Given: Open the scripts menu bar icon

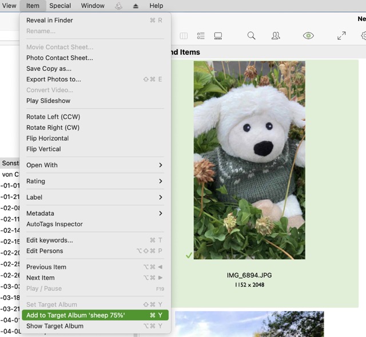Looking at the screenshot, I should tap(118, 6).
